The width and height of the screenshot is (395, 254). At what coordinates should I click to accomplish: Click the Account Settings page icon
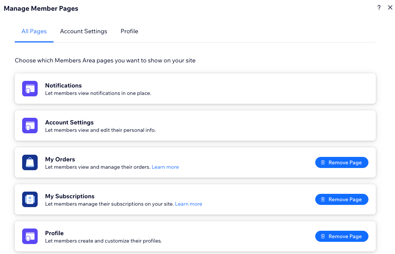pyautogui.click(x=30, y=126)
